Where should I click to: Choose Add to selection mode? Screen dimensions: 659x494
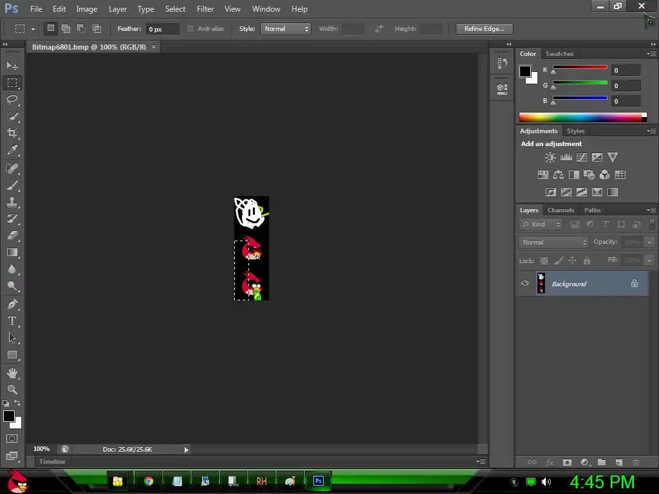[x=66, y=28]
